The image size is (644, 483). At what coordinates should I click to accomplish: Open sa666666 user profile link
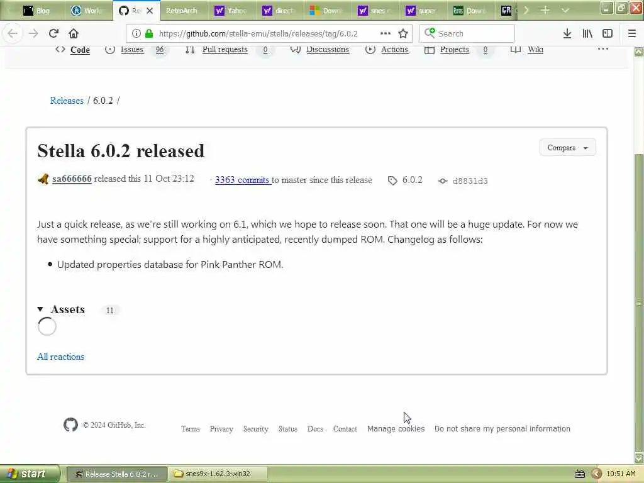(x=72, y=179)
